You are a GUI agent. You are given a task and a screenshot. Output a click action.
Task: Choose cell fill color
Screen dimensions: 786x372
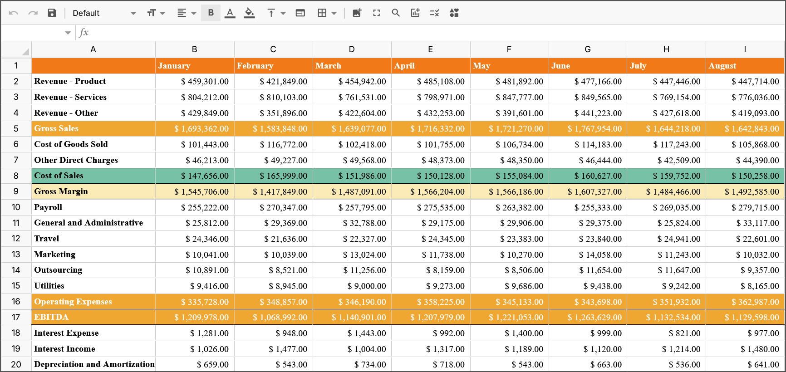coord(249,13)
